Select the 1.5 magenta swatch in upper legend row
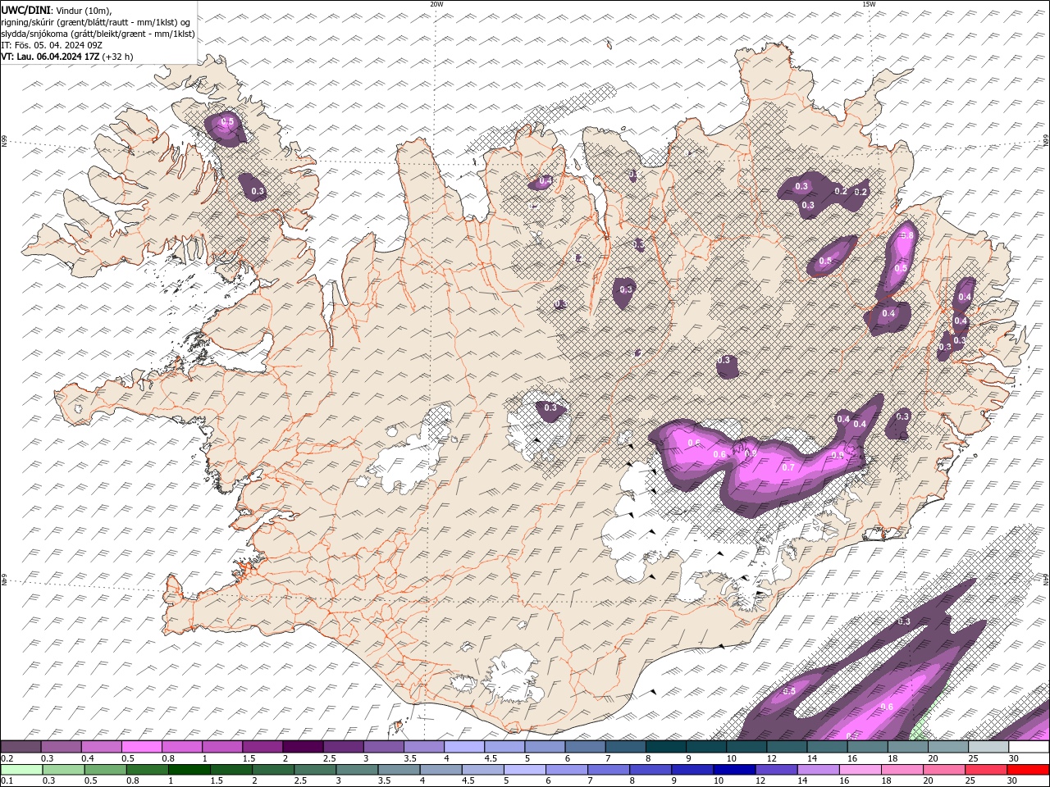Viewport: 1050px width, 787px height. click(x=262, y=747)
